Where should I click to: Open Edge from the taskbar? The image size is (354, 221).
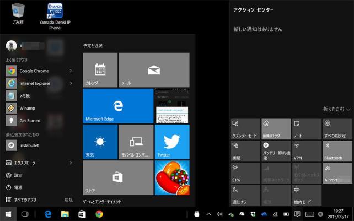coord(48,214)
